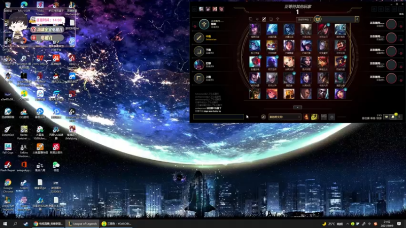Click the first enemy ban slot circle
Screen dimensions: 406x228
tap(391, 24)
